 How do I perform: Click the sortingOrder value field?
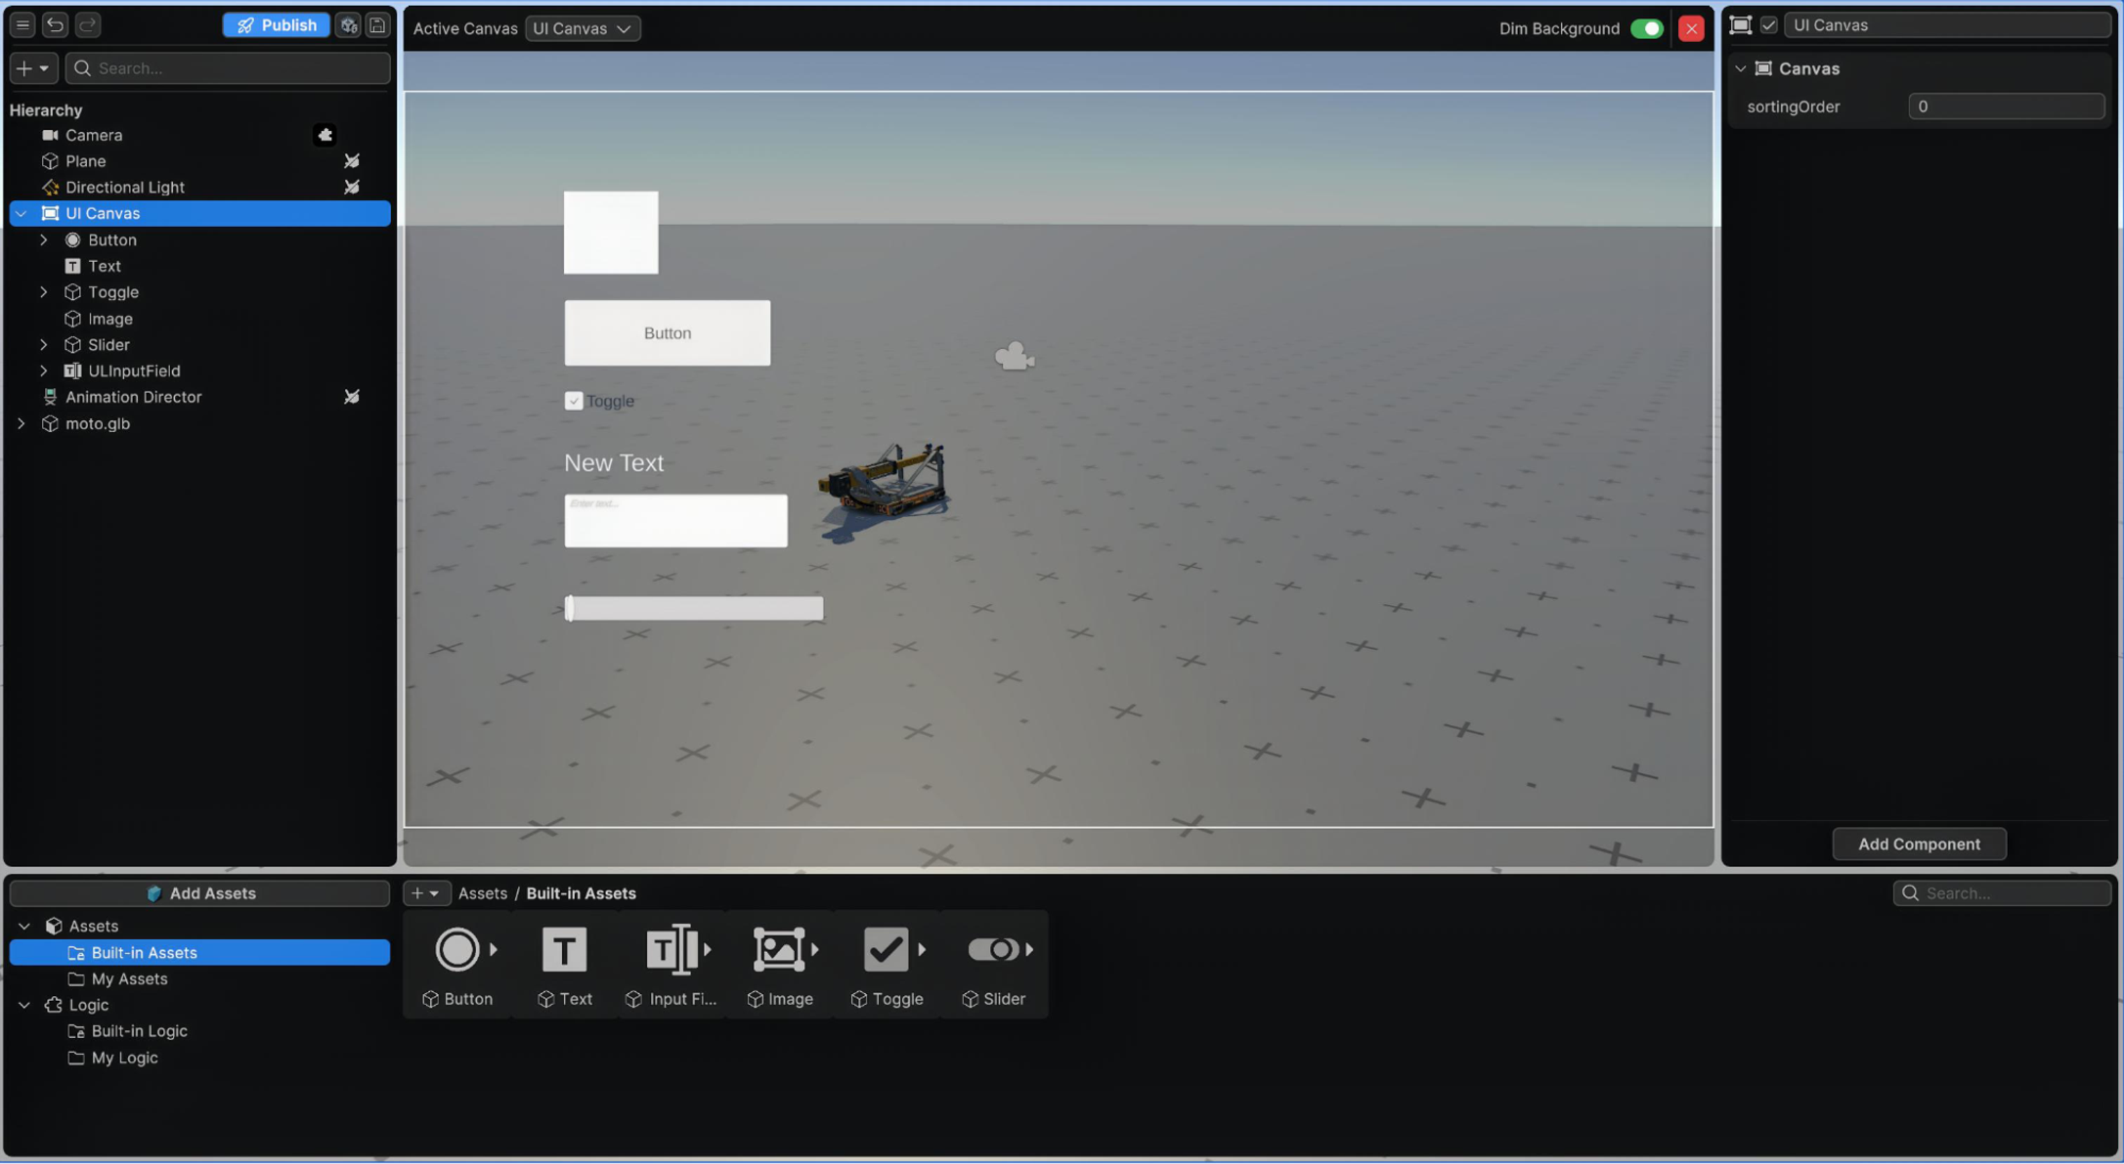point(2006,107)
